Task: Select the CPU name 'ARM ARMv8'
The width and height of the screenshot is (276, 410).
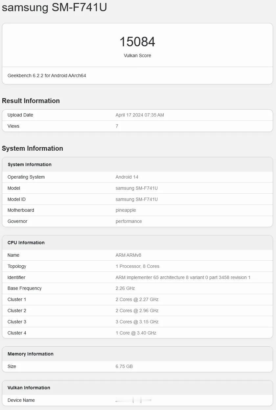Action: point(128,255)
